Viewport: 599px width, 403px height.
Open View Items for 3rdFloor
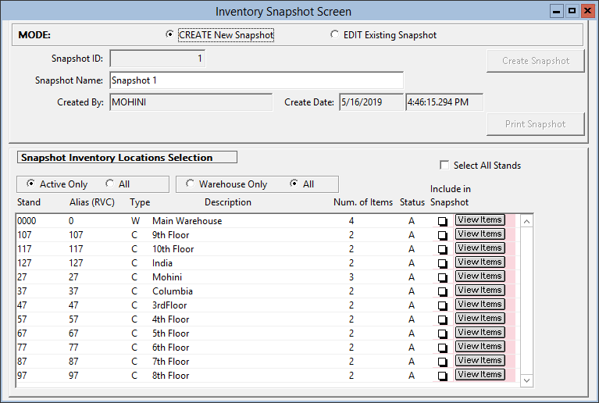point(480,304)
